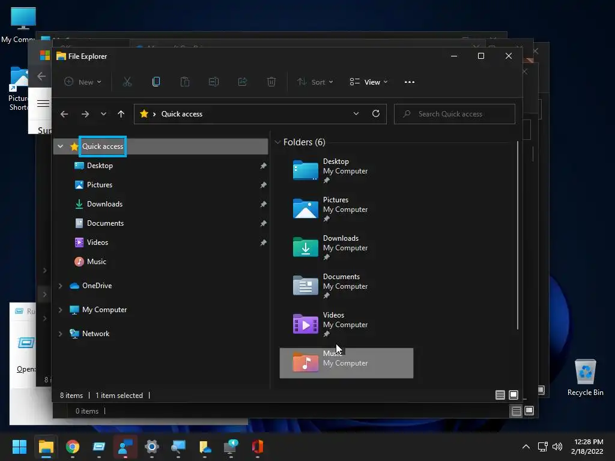615x461 pixels.
Task: Go forward with the right arrow
Action: point(85,114)
